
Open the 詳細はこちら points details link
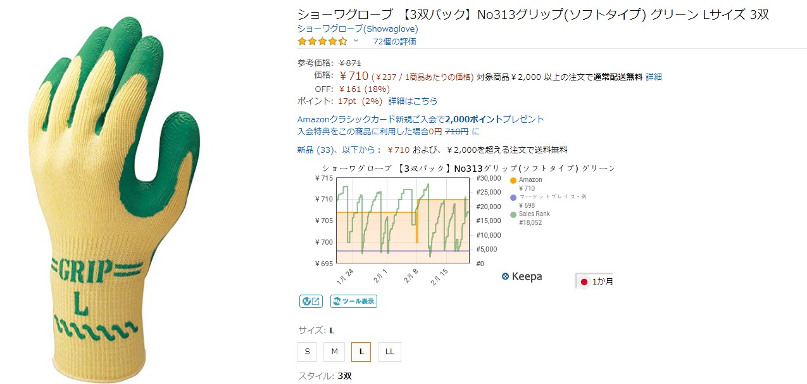413,101
